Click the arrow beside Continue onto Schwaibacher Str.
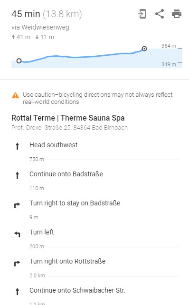This screenshot has width=189, height=305. click(x=17, y=292)
